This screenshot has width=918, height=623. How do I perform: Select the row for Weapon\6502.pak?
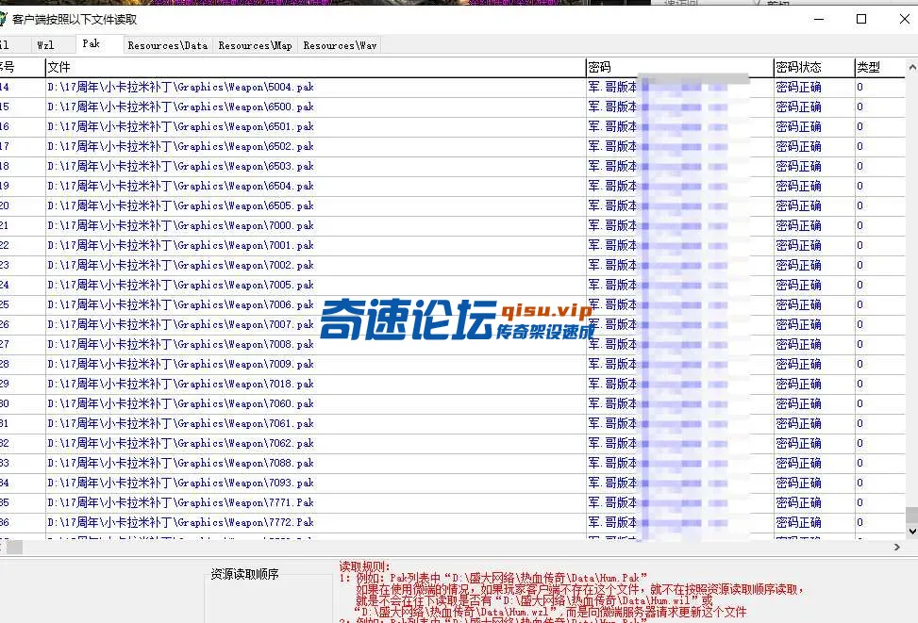(453, 147)
